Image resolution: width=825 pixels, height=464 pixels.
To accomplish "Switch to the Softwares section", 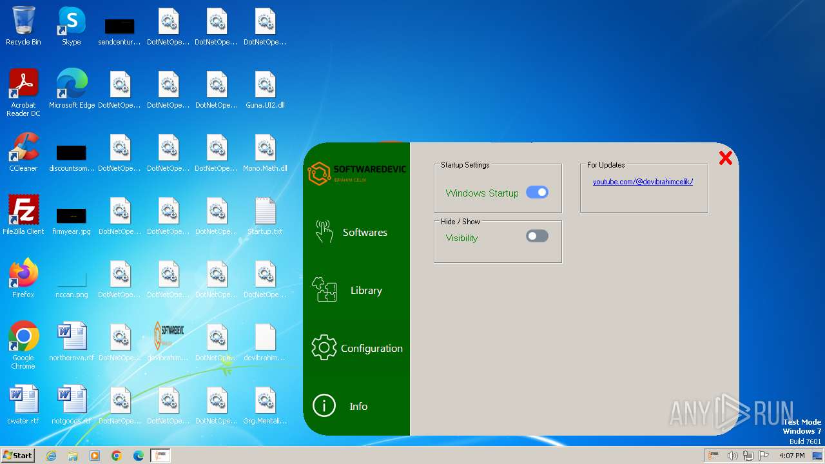I will click(365, 232).
